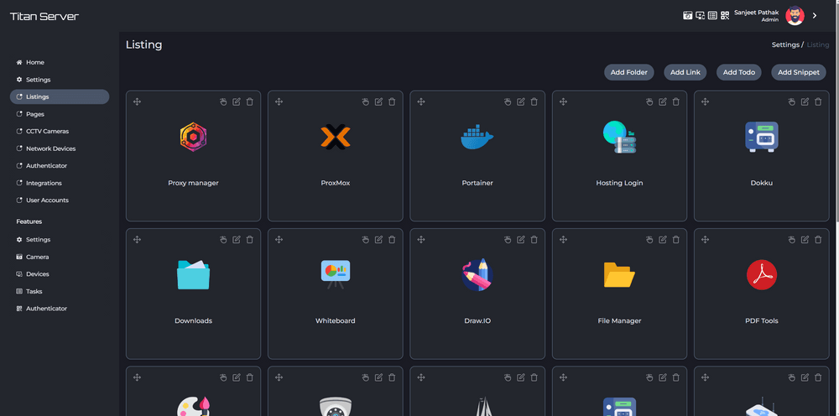Screen dimensions: 839x416
Task: Edit the ProxMox card
Action: pyautogui.click(x=379, y=101)
